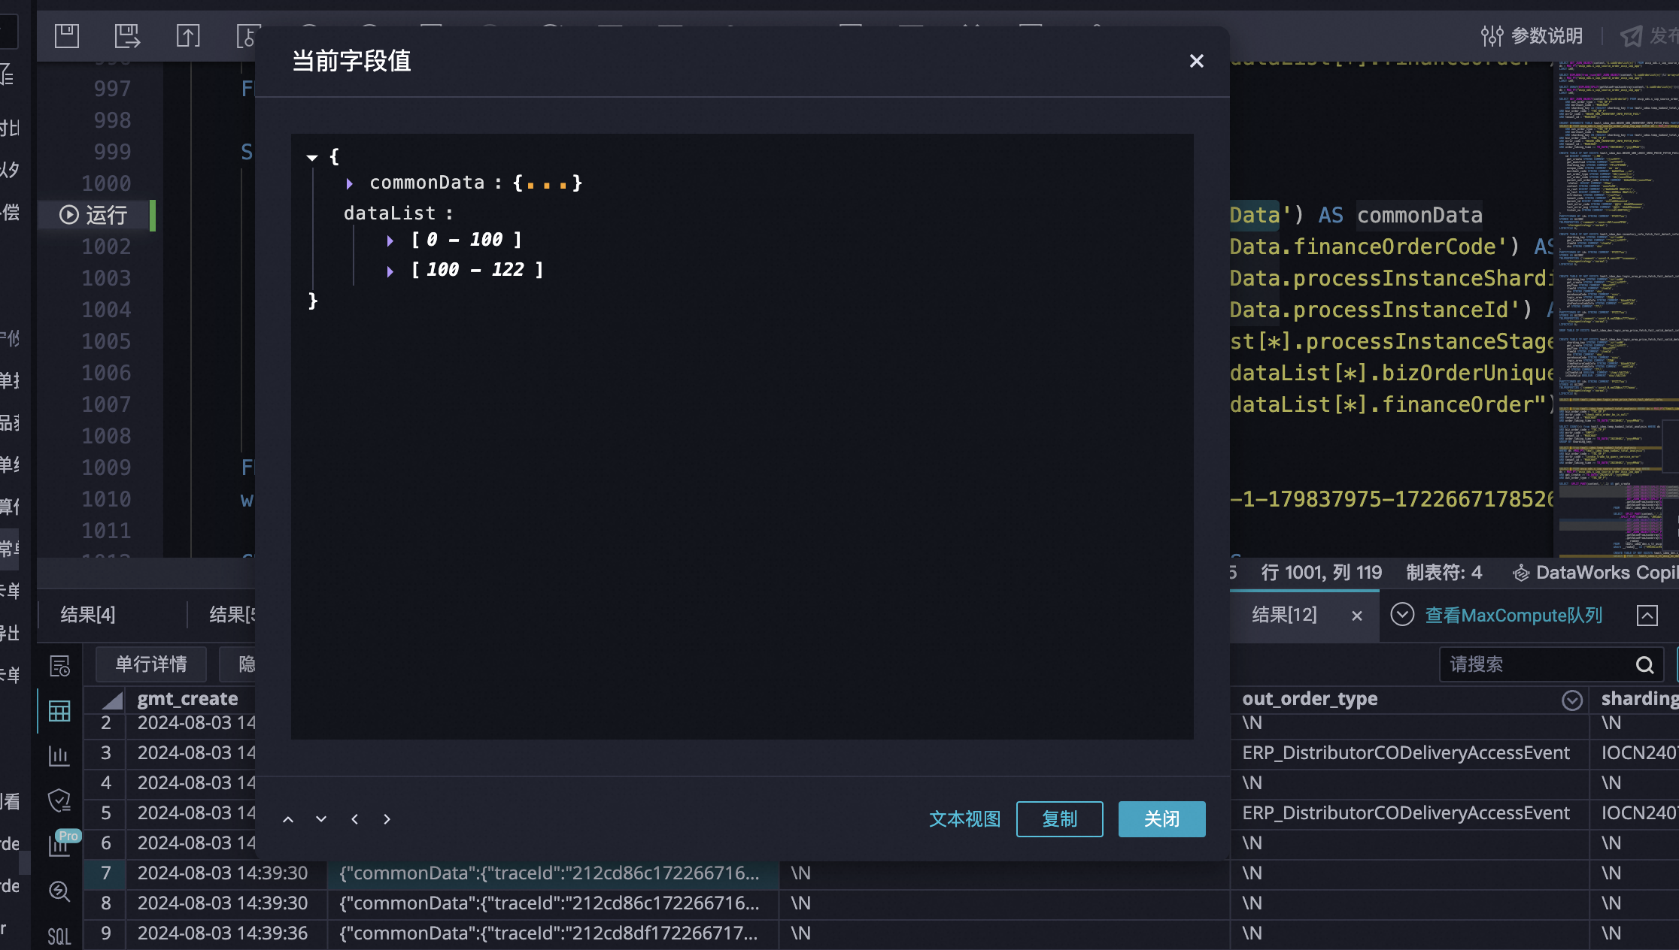Click the gmt_create column header

188,698
